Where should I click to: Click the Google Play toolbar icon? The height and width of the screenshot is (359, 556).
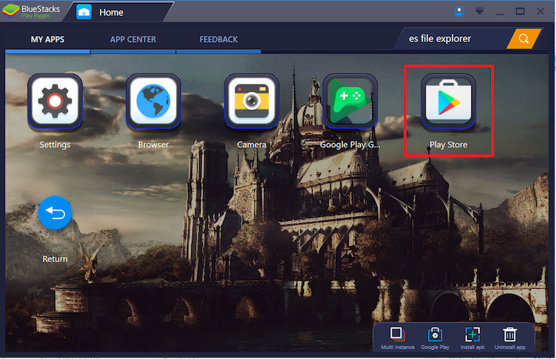point(434,334)
